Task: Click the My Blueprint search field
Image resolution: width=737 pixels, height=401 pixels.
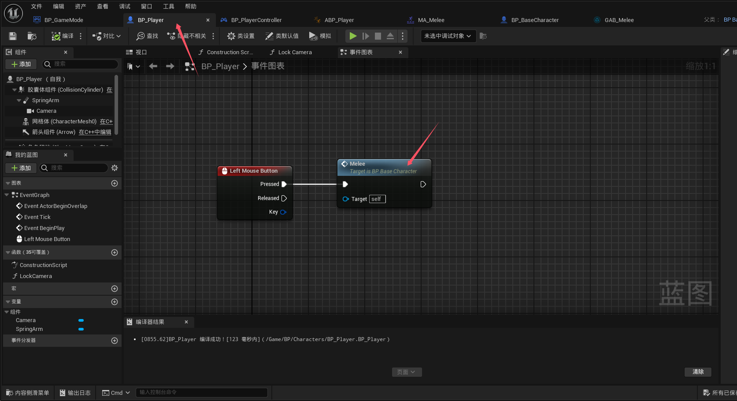Action: pyautogui.click(x=74, y=168)
